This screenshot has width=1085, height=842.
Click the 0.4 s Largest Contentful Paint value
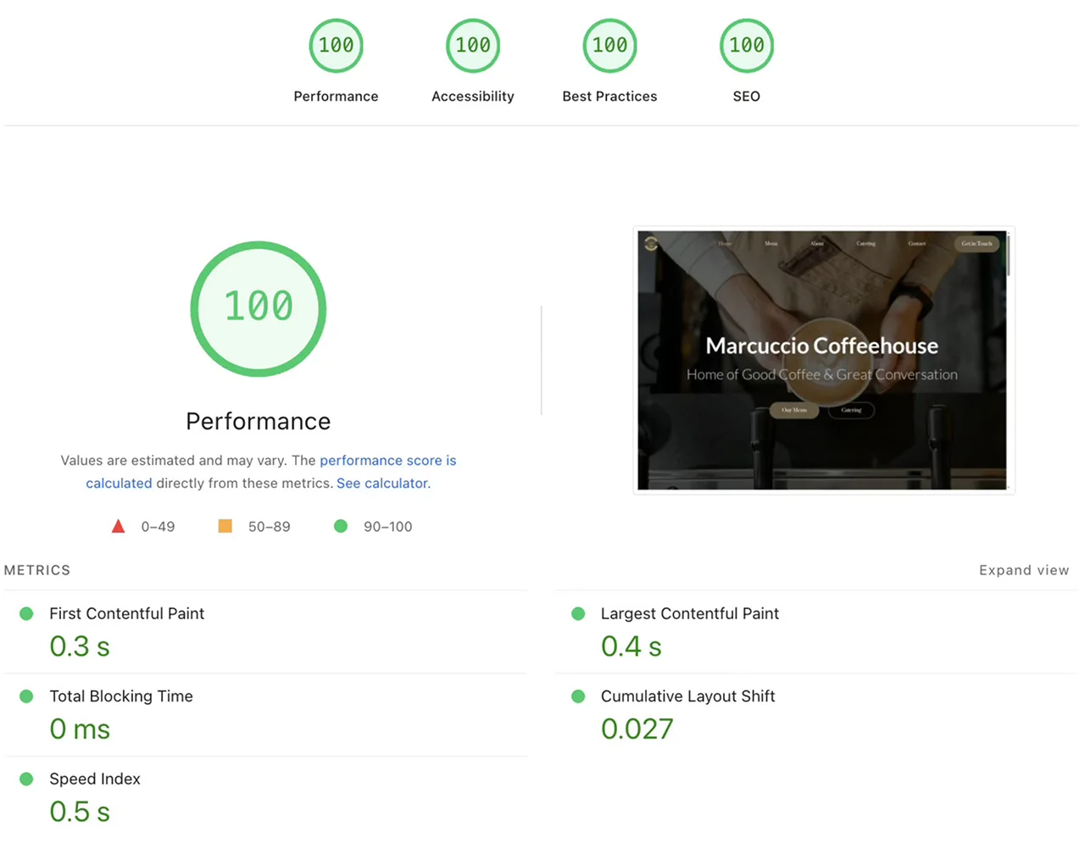(632, 646)
